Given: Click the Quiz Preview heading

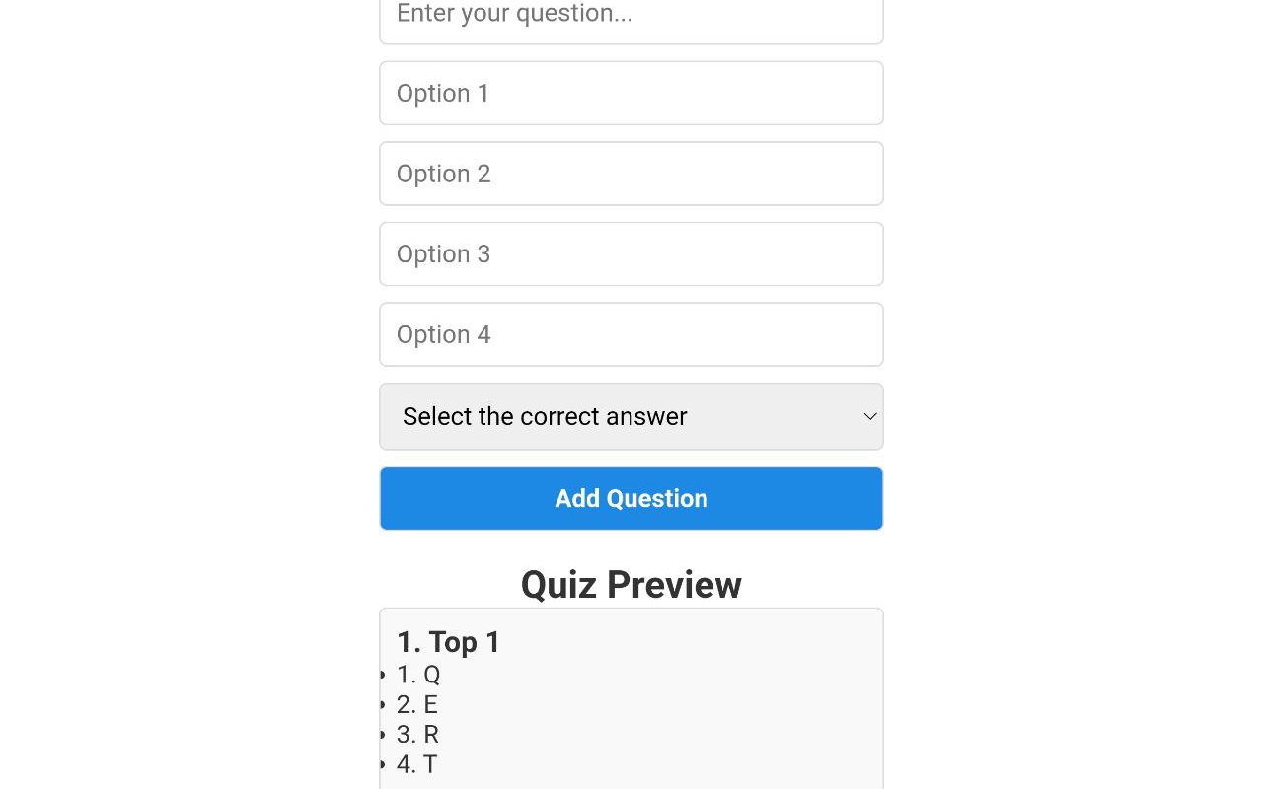Looking at the screenshot, I should (631, 584).
